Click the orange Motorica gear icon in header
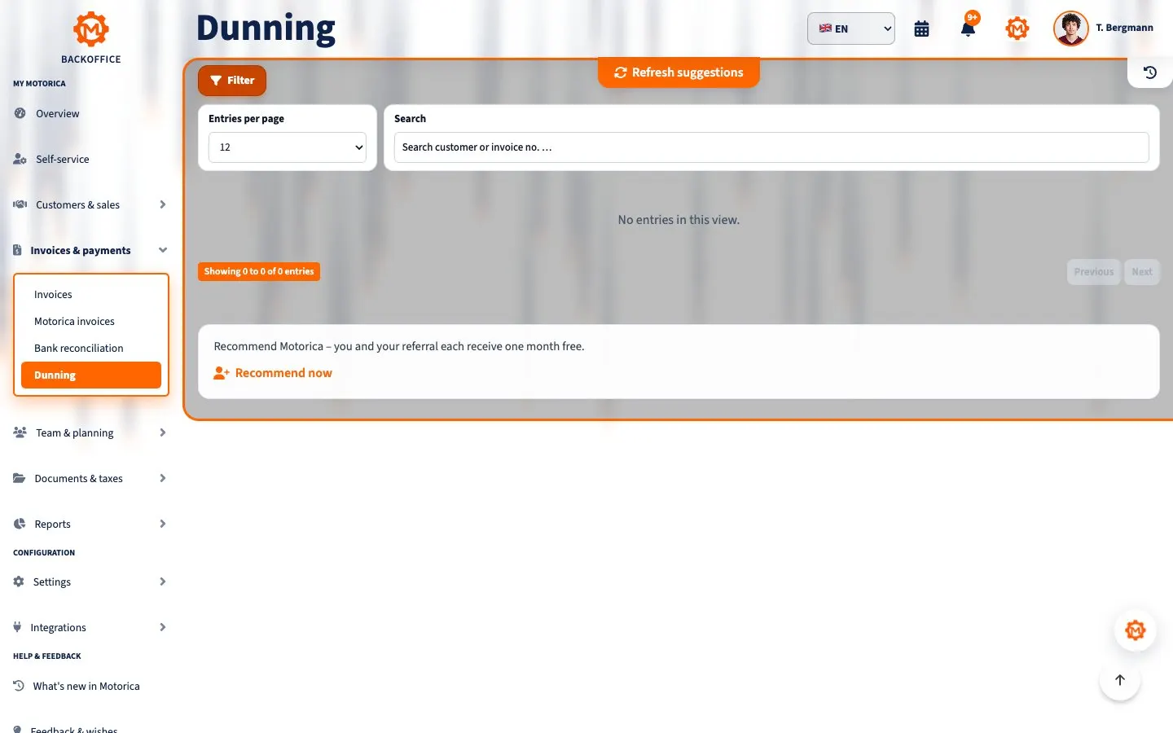This screenshot has height=733, width=1173. click(1017, 29)
